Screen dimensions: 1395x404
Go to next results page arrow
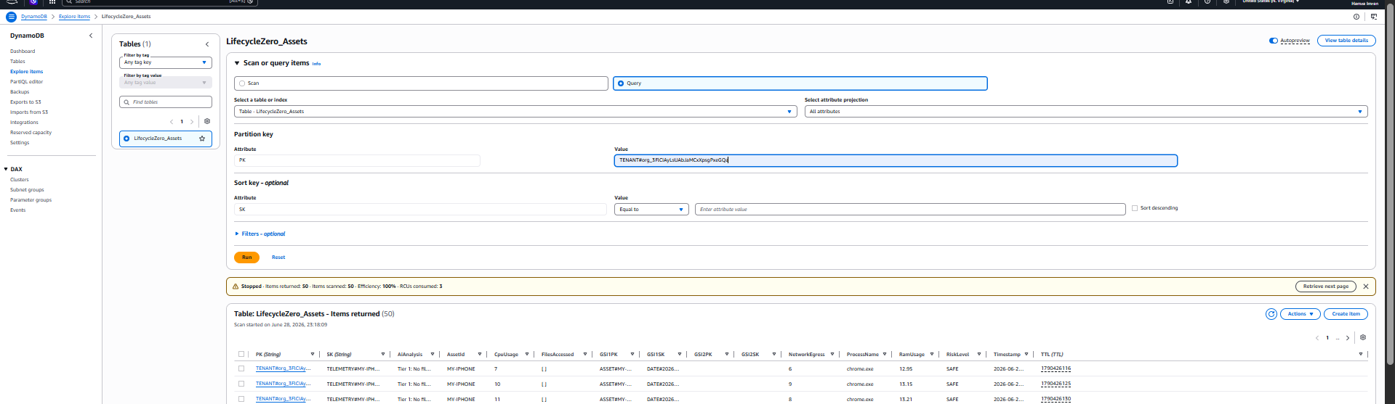point(1348,338)
